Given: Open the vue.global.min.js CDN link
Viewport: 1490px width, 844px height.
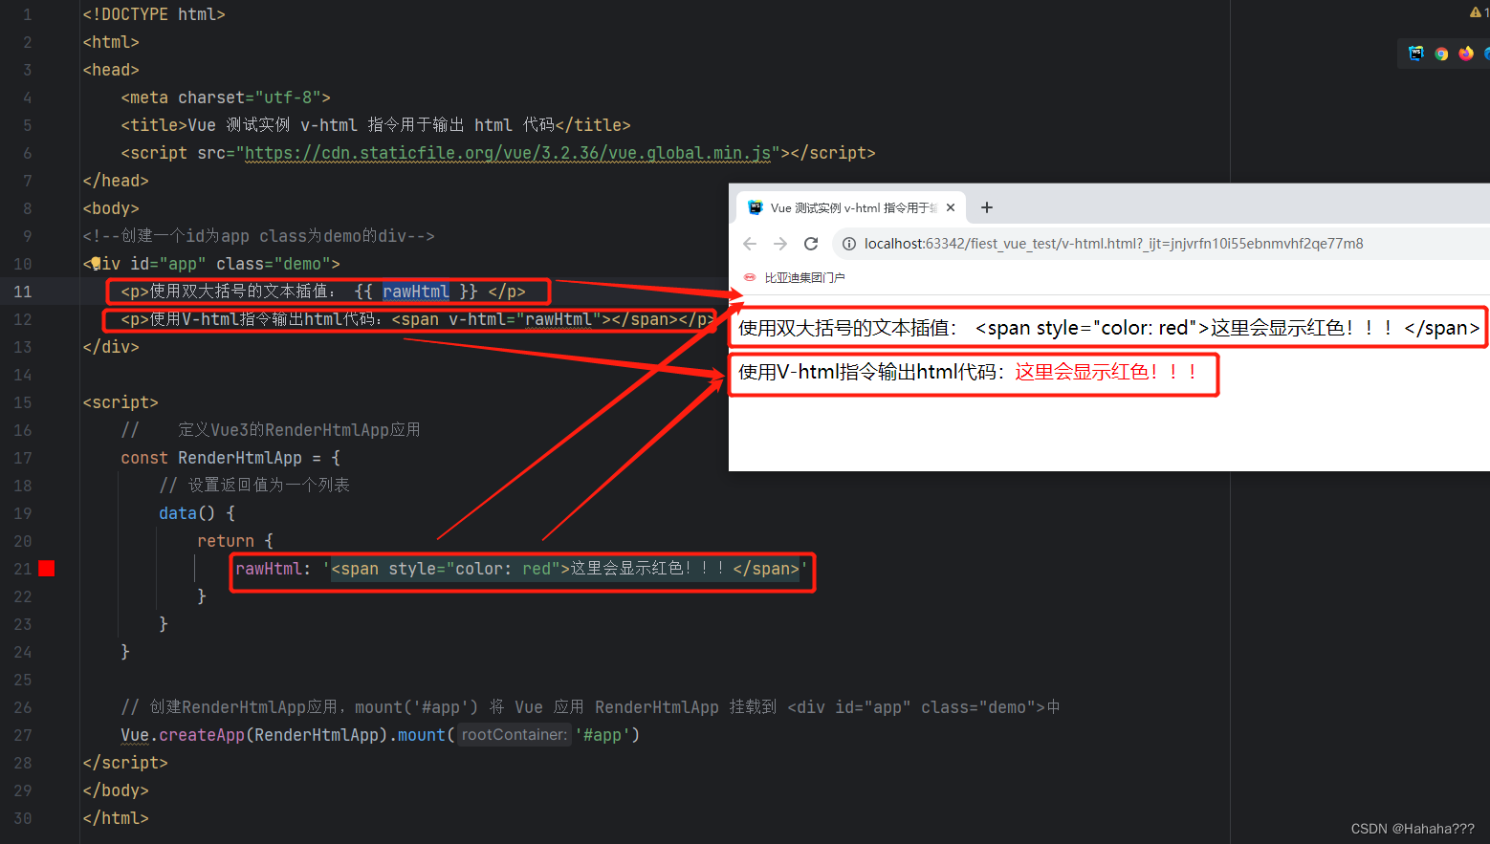Looking at the screenshot, I should [x=508, y=153].
